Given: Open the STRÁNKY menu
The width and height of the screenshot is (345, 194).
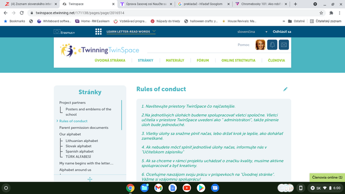Looking at the screenshot, I should tap(146, 60).
